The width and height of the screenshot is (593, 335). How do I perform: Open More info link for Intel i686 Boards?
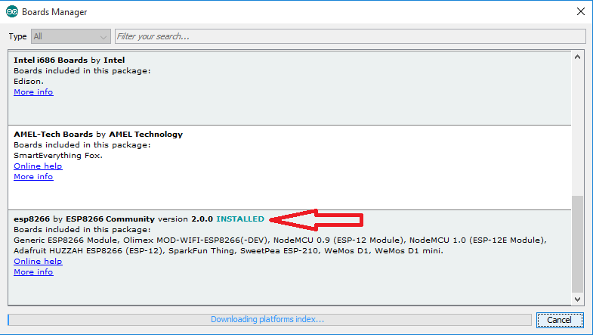(33, 92)
